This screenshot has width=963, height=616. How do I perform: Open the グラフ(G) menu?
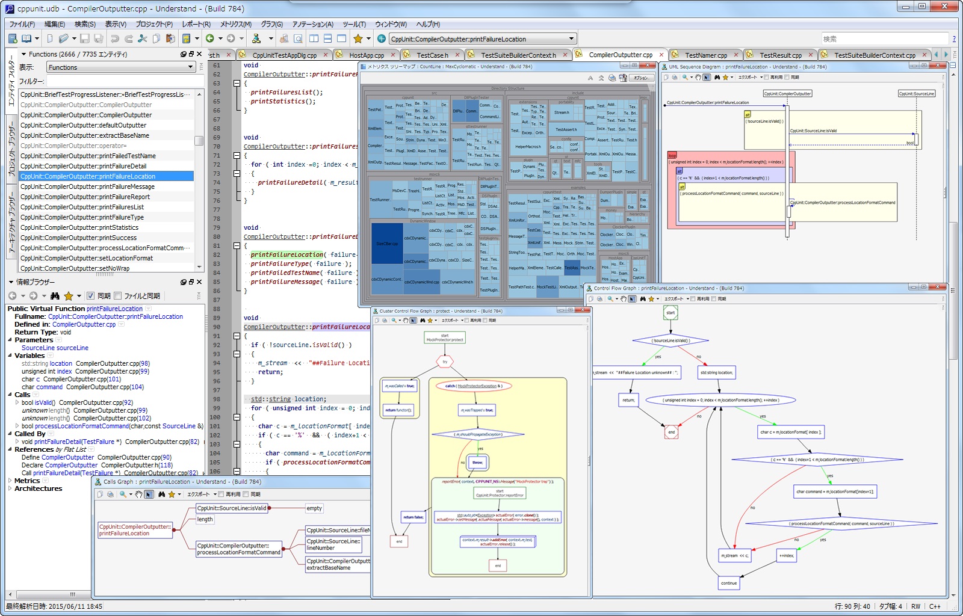click(x=271, y=24)
